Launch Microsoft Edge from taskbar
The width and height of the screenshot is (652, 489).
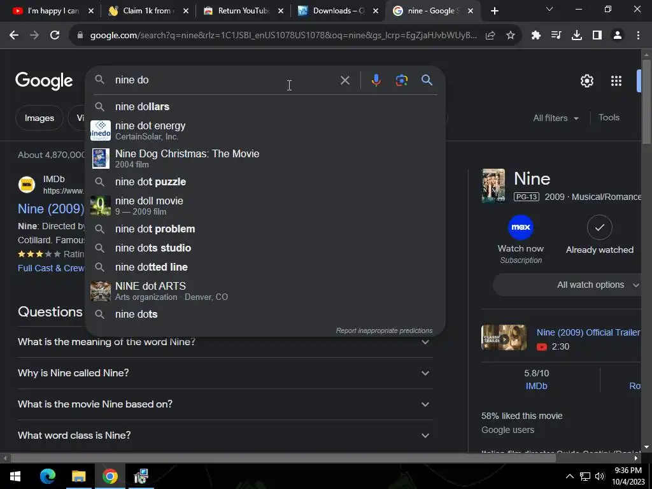pyautogui.click(x=47, y=476)
